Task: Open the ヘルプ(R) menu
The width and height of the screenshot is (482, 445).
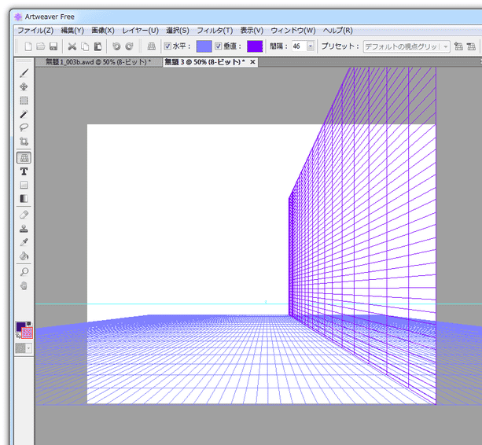Action: [x=338, y=31]
